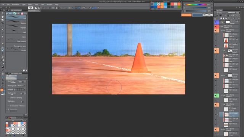The height and width of the screenshot is (137, 244).
Task: Collapse Folder 10 in the layer list
Action: tap(222, 96)
